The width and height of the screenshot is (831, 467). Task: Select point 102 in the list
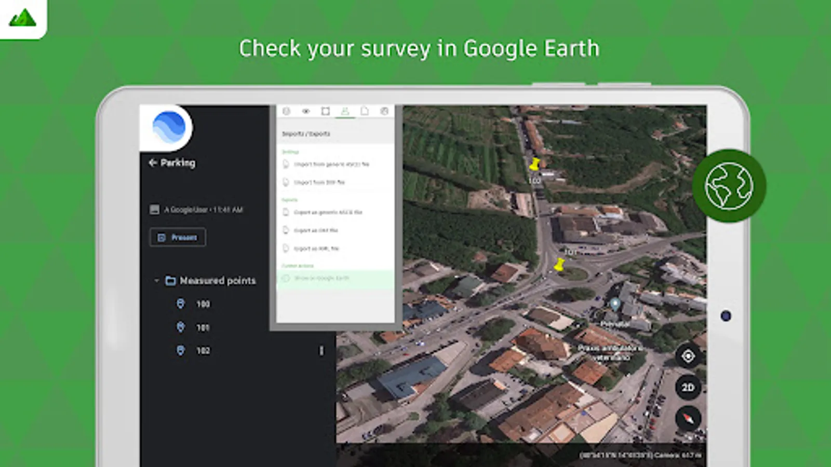pos(203,351)
